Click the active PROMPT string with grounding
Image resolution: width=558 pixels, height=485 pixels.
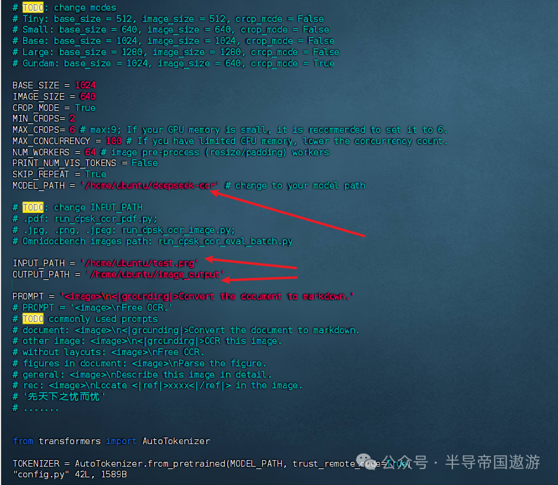point(207,296)
